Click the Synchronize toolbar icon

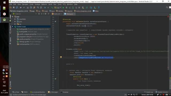point(17,8)
